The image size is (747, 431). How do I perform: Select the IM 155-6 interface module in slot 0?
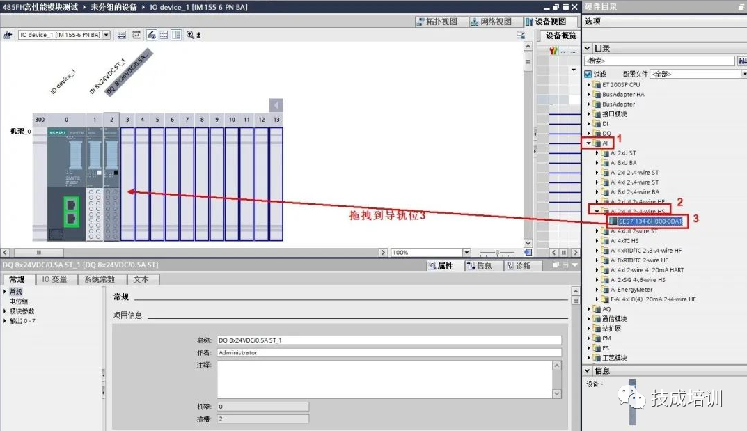pos(66,184)
